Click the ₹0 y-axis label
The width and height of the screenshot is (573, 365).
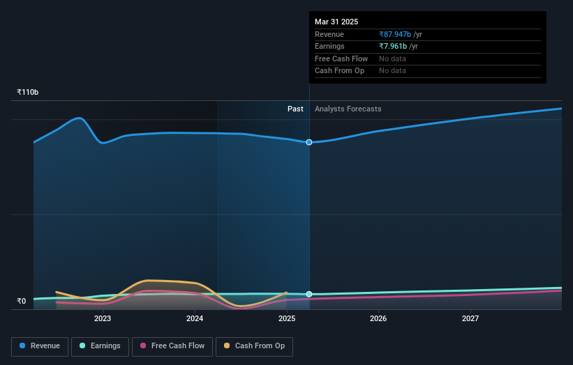click(21, 301)
